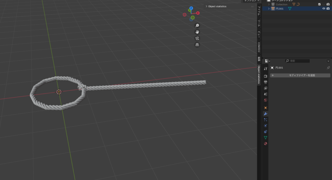The image size is (332, 180).
Task: Open the COM3D2 sidebar tab
Action: click(259, 47)
